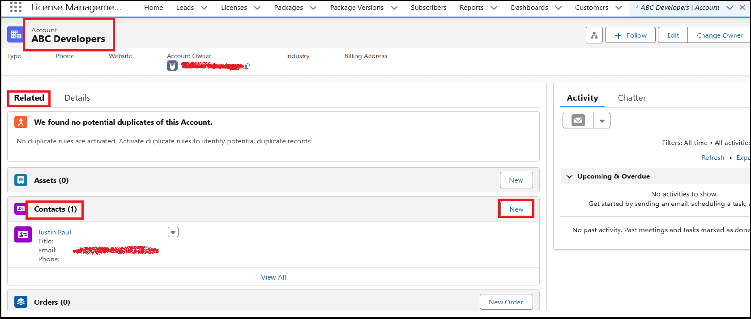Open the Licenses tab
Screen dimensions: 751x319
coord(234,8)
